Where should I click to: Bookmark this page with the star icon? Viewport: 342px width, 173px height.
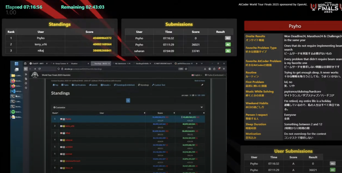point(186,69)
